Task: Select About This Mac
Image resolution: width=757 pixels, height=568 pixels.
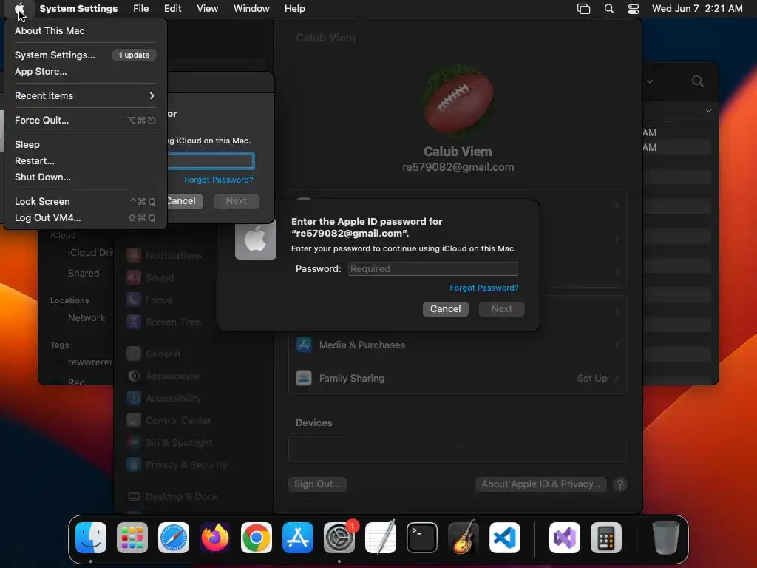Action: 50,30
